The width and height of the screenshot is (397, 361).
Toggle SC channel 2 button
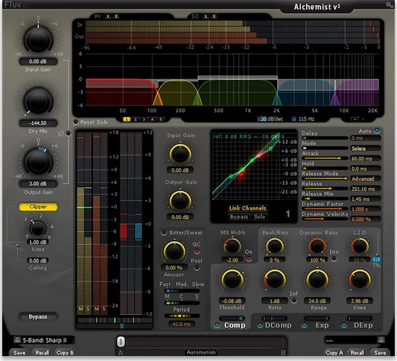[x=214, y=17]
